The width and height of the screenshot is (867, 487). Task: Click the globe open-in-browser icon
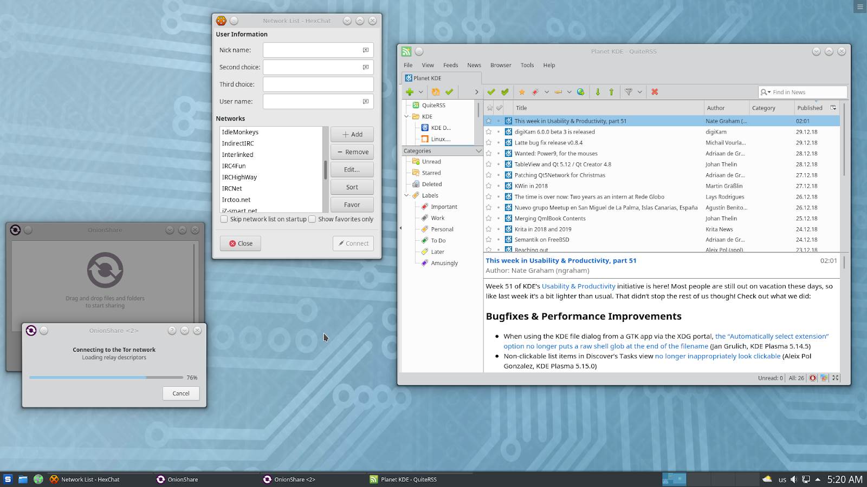click(580, 92)
